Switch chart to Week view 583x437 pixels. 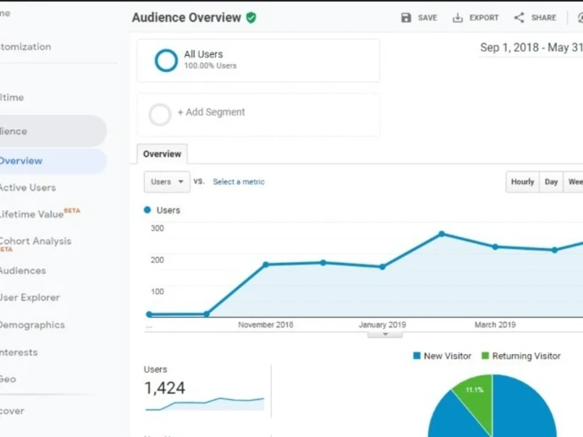[573, 182]
